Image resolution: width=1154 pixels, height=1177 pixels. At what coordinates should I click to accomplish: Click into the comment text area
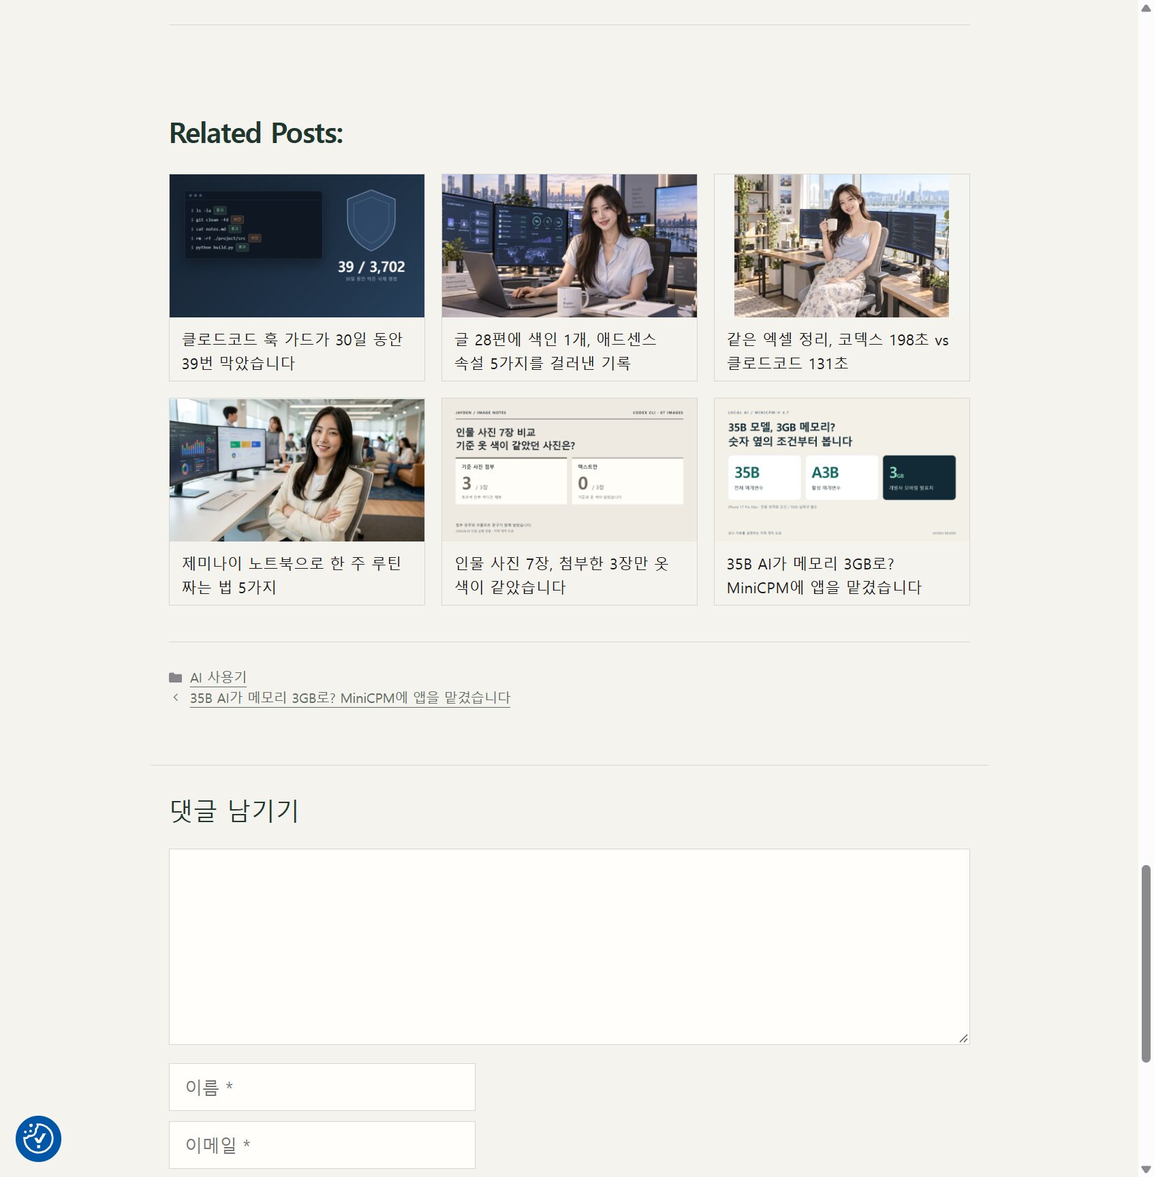coord(570,947)
